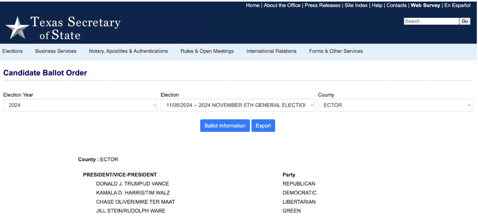The height and width of the screenshot is (223, 478).
Task: Click the REPUBLICAN party cell
Action: (299, 184)
